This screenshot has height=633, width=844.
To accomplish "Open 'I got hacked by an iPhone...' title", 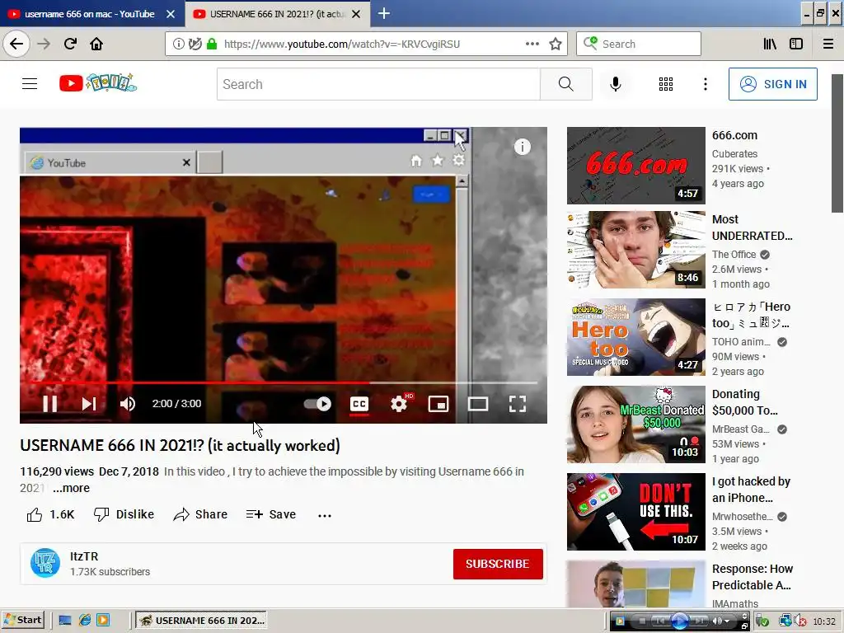I will pyautogui.click(x=751, y=490).
